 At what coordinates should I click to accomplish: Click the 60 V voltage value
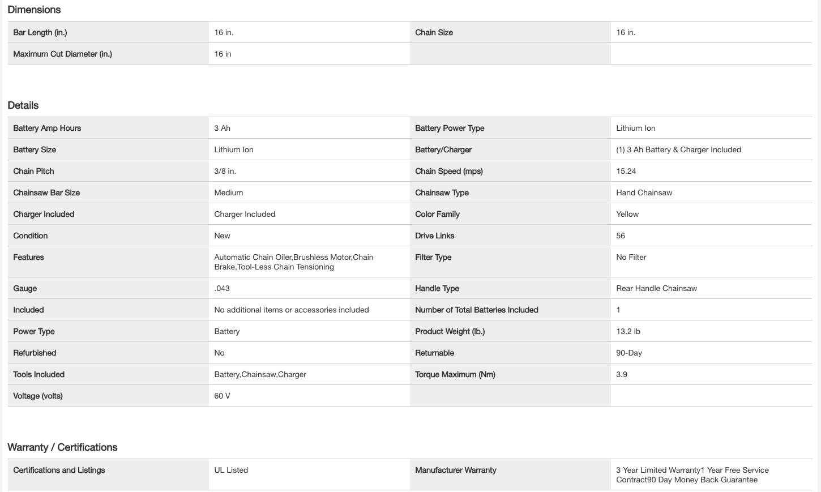222,396
